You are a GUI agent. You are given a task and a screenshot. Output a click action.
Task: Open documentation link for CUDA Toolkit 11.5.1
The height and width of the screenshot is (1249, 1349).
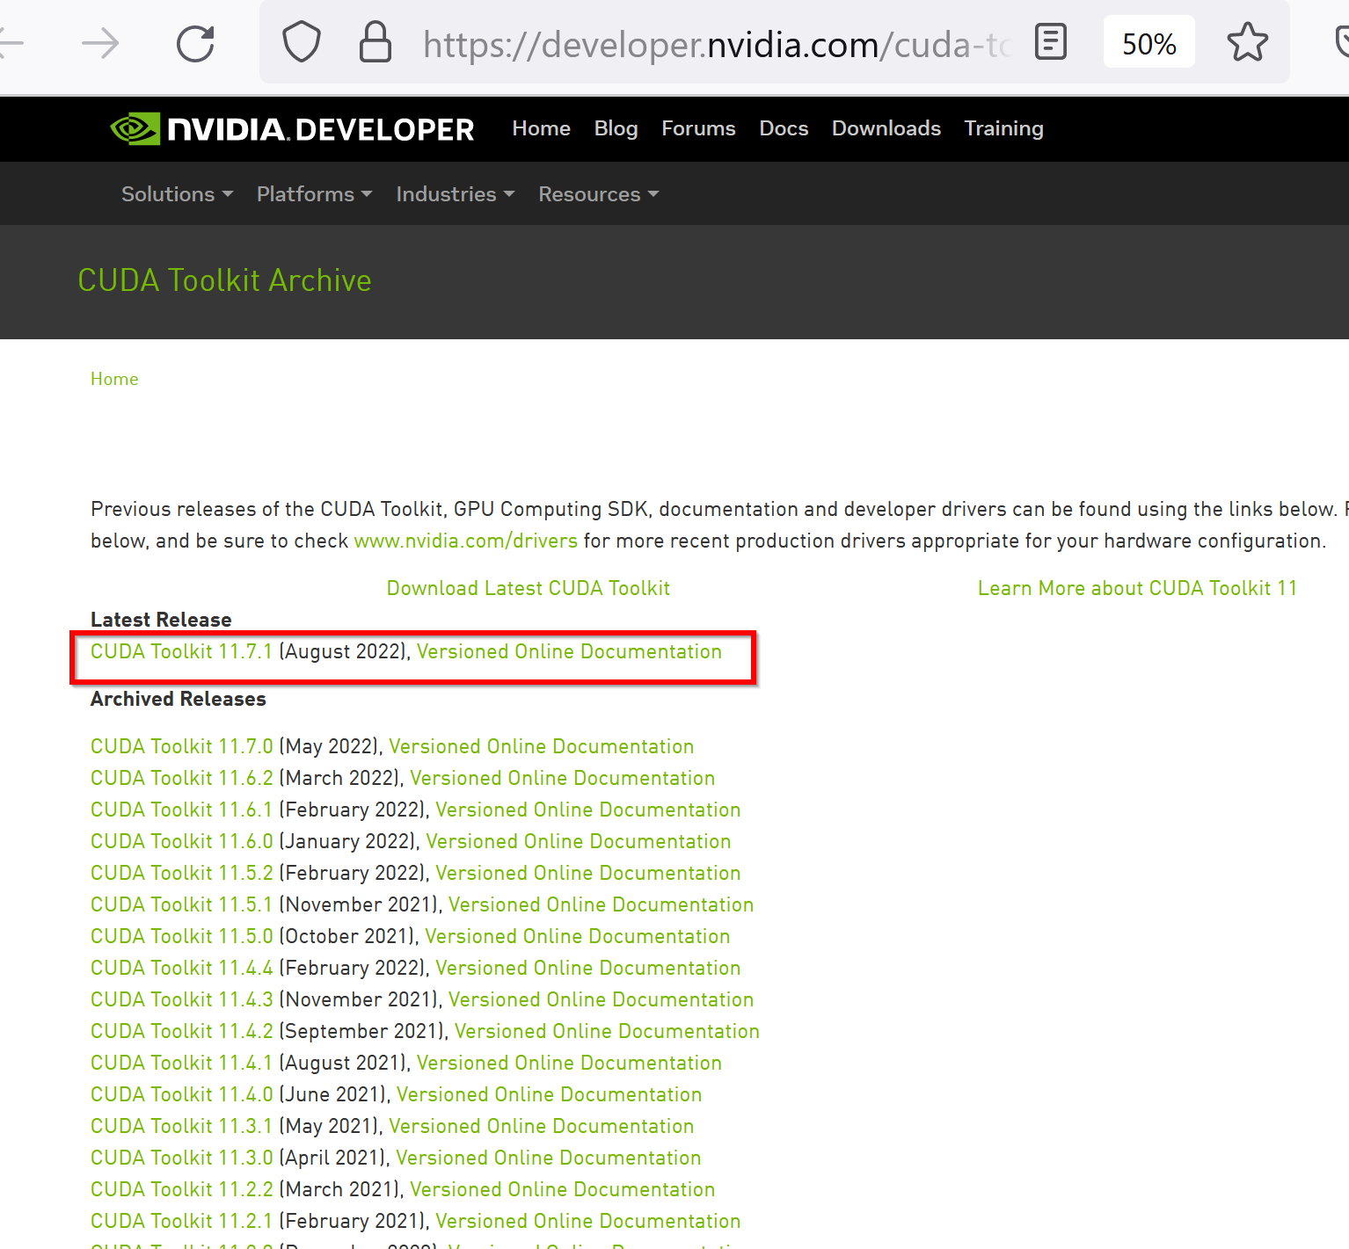point(601,904)
